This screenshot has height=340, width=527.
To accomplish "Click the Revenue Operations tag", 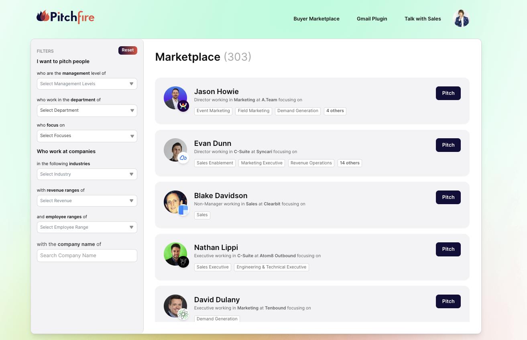I will (311, 163).
